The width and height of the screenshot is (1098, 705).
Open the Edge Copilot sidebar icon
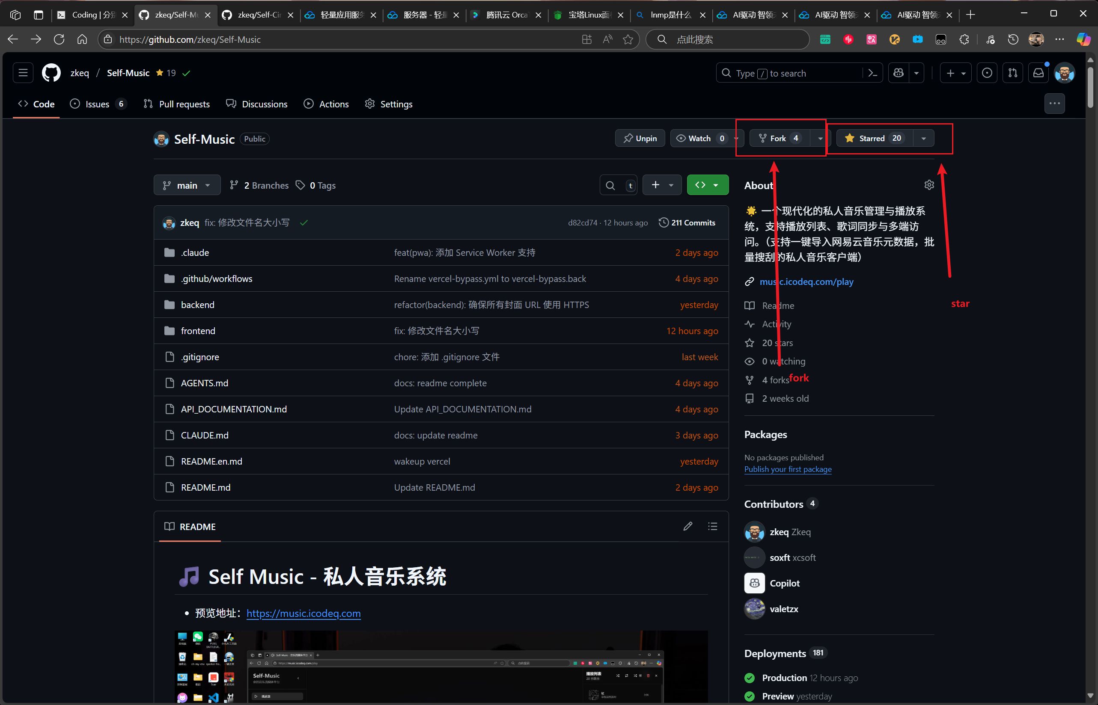pyautogui.click(x=1083, y=39)
